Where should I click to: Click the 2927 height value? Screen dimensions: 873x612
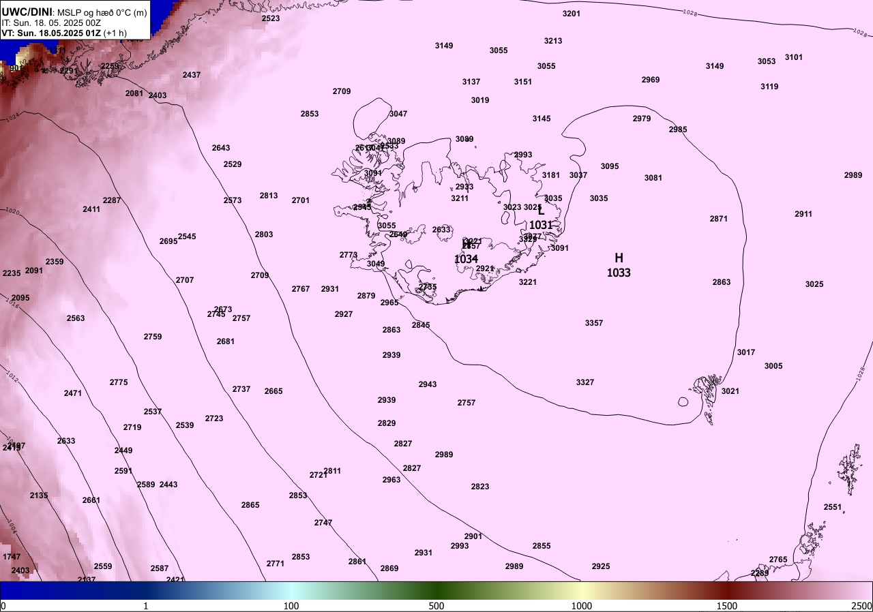tap(344, 314)
